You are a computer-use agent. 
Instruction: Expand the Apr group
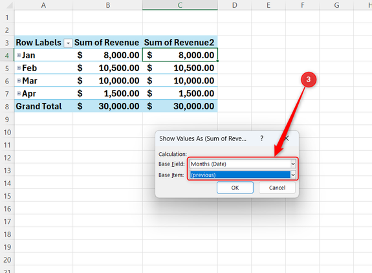19,93
